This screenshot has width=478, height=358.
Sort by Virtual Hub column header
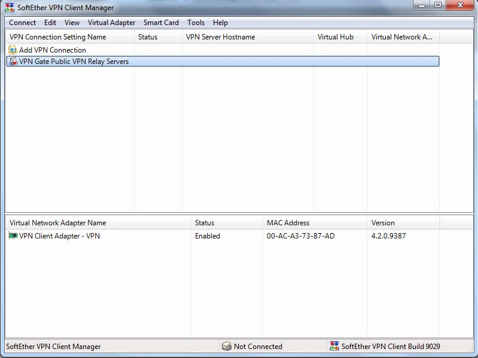340,37
